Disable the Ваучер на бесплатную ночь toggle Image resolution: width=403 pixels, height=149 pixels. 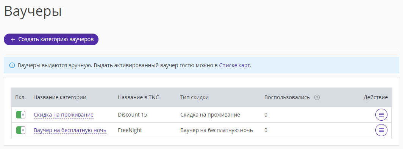20,130
